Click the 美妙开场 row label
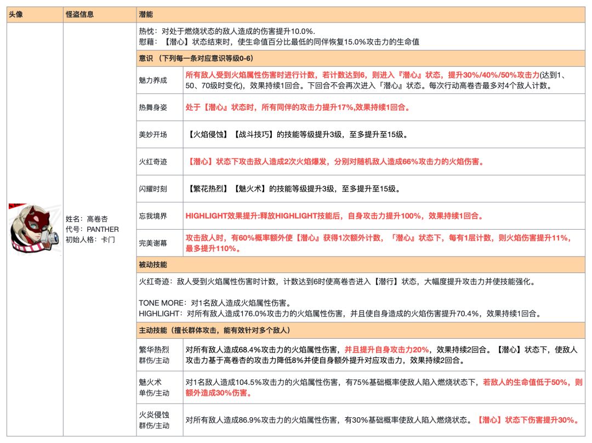The width and height of the screenshot is (592, 443). [153, 134]
